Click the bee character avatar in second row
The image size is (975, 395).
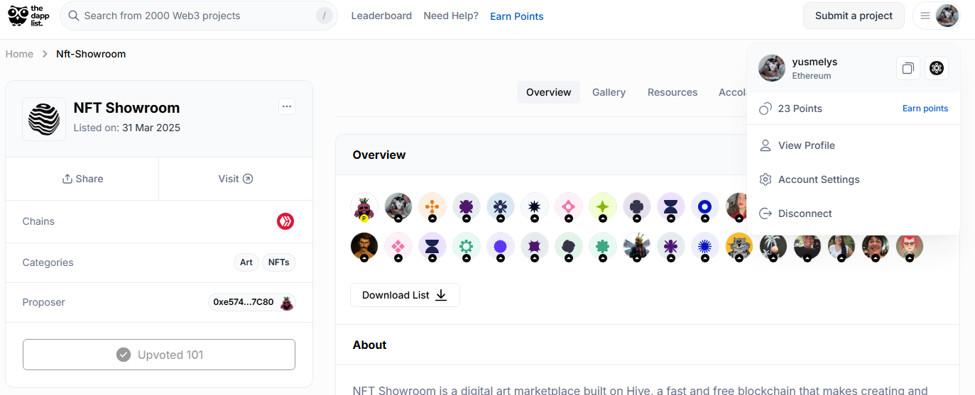637,246
